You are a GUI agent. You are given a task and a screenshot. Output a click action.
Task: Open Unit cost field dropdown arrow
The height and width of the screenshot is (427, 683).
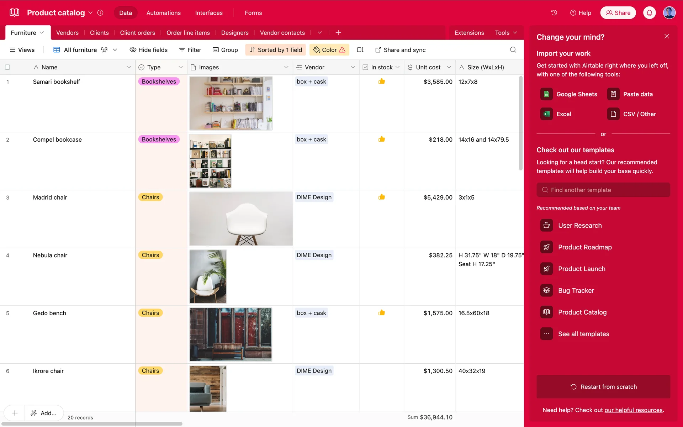point(449,67)
